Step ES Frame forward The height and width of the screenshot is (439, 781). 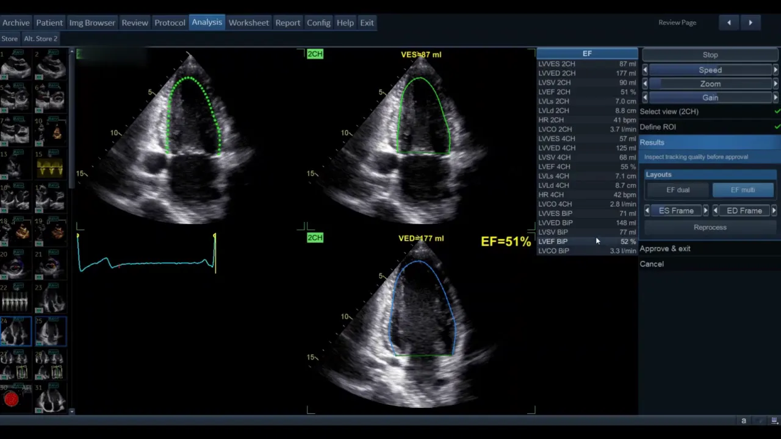coord(705,211)
